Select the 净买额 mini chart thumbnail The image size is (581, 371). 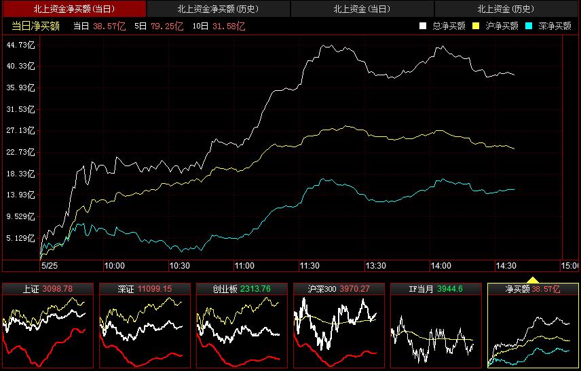point(532,326)
